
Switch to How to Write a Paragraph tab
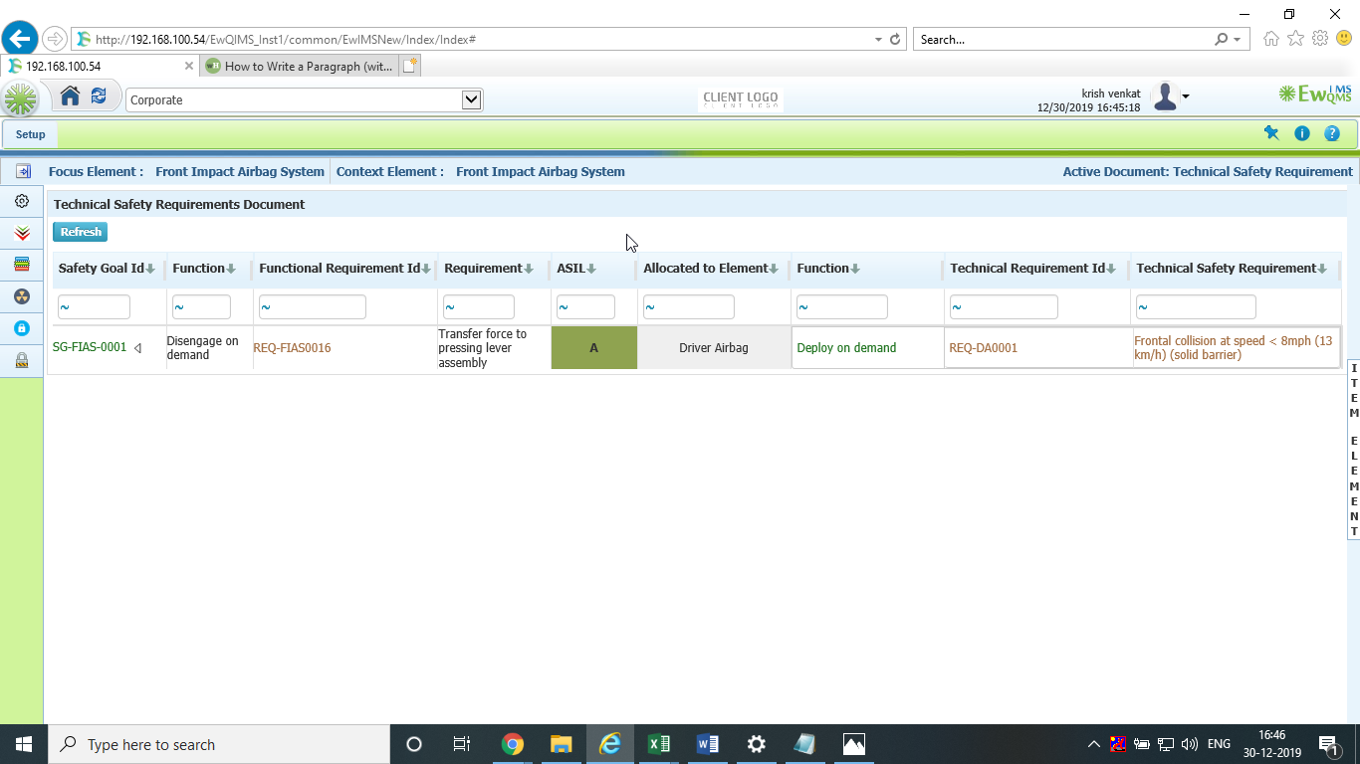(300, 66)
